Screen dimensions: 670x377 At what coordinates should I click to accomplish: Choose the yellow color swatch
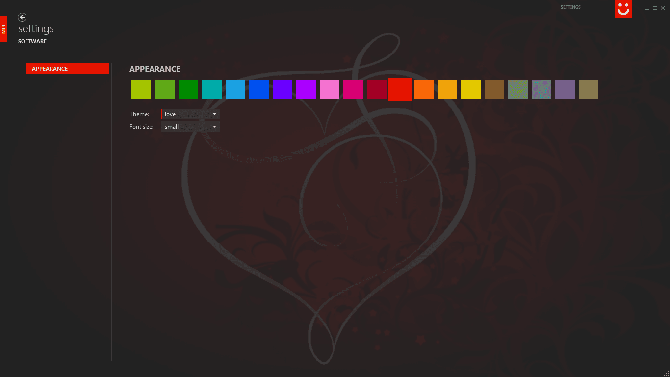coord(471,89)
